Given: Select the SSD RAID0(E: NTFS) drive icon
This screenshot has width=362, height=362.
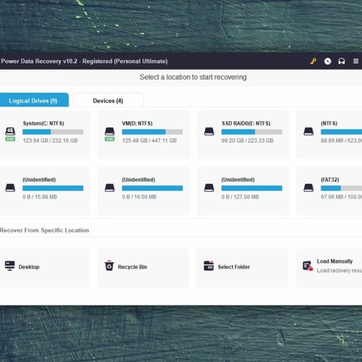Looking at the screenshot, I should pyautogui.click(x=209, y=131).
